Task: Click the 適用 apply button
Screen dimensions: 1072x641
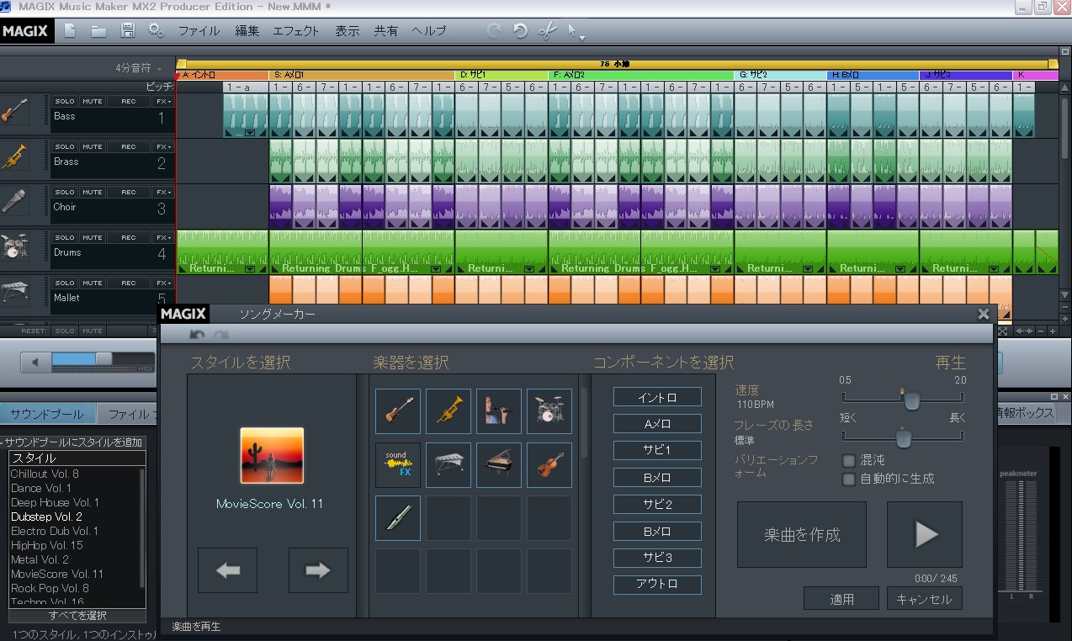Action: coord(841,599)
